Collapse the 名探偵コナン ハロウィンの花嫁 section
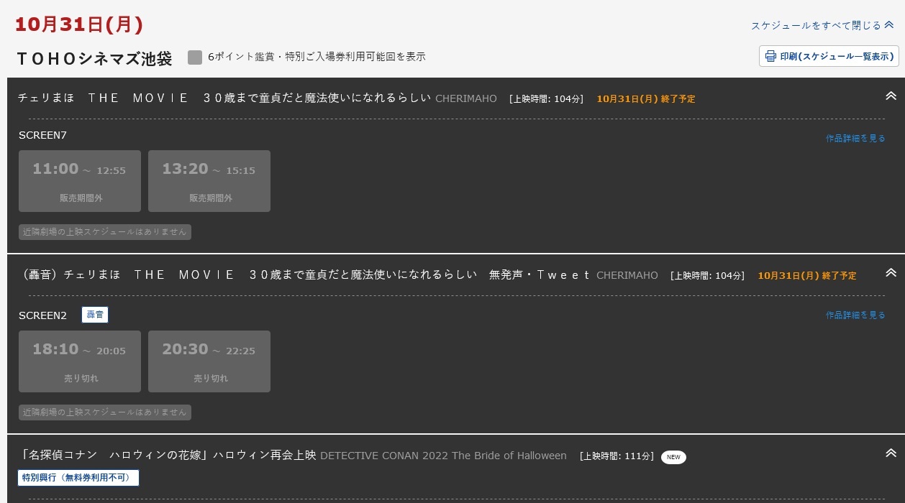 [x=891, y=453]
